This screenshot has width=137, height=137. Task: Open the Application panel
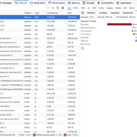coord(124,3)
